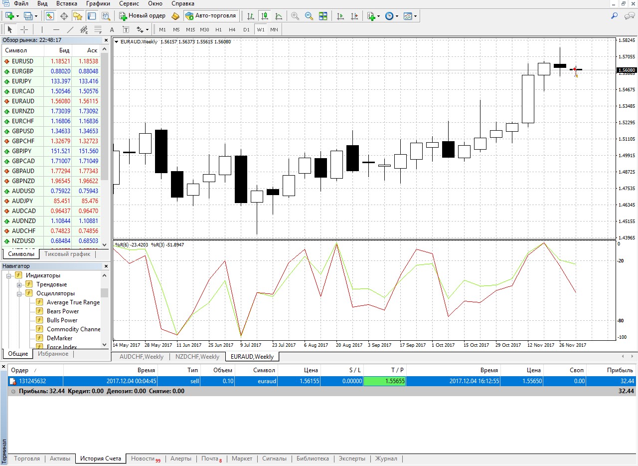The height and width of the screenshot is (466, 638).
Task: Expand the Трендовые tree node
Action: 19,284
